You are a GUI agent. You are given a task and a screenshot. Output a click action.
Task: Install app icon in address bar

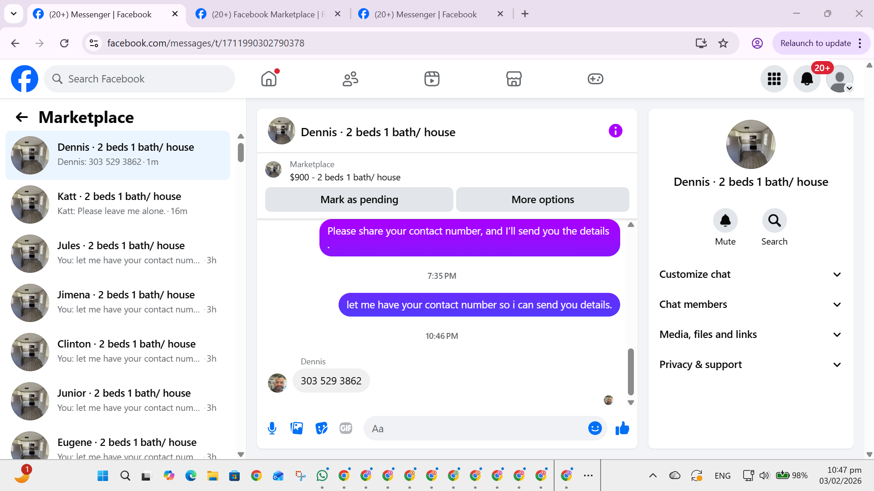701,43
